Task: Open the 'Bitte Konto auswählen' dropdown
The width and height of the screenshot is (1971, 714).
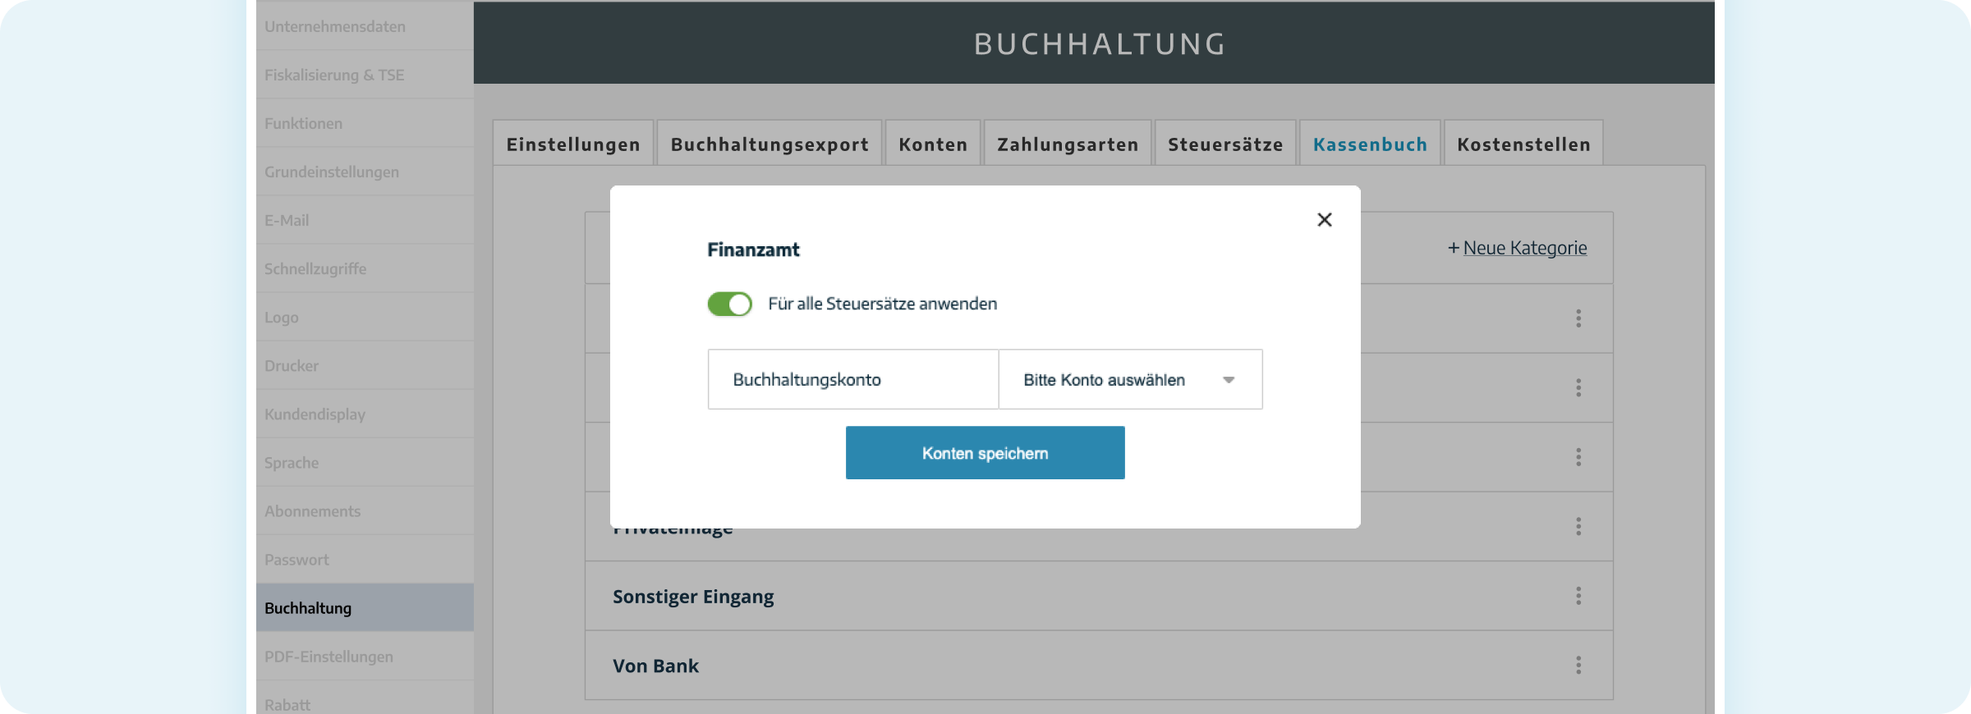Action: (1129, 380)
